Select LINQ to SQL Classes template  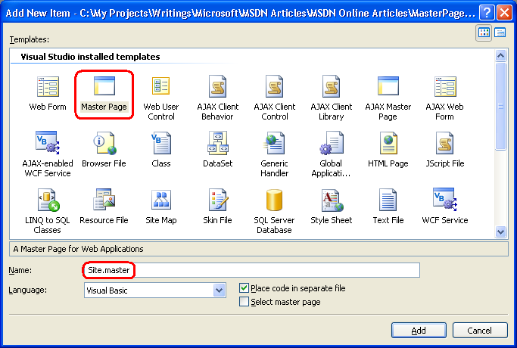tap(48, 200)
